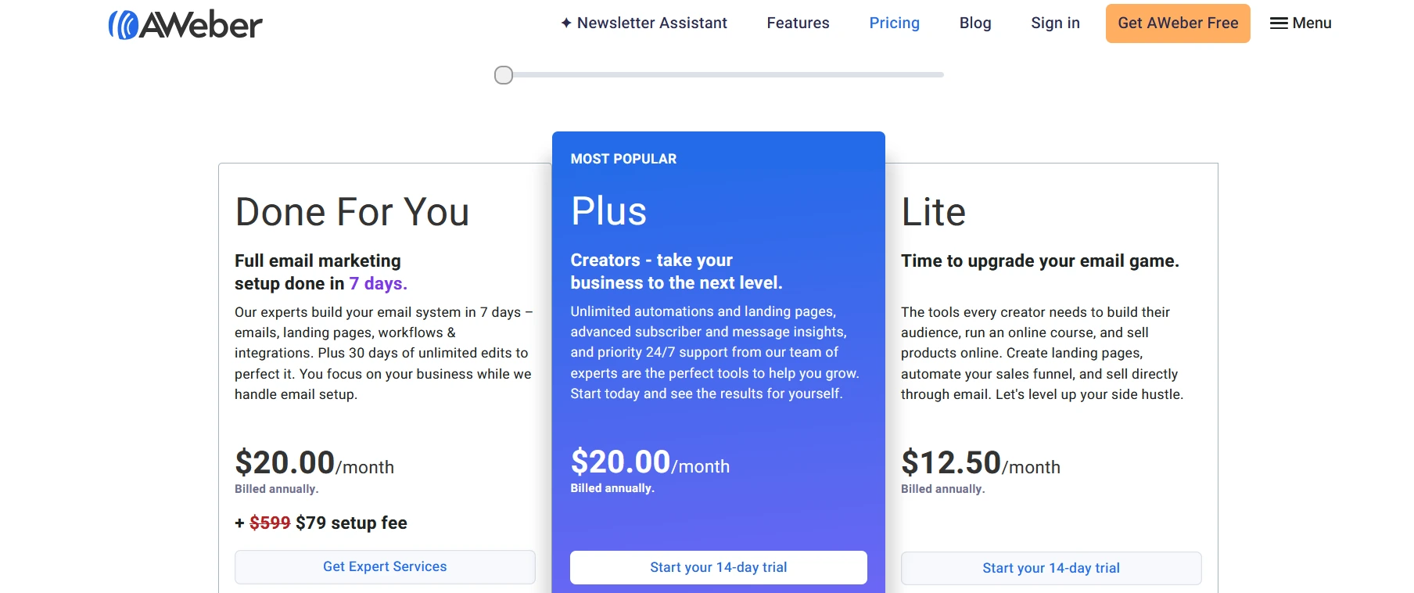Click the Sign in link

coord(1055,23)
